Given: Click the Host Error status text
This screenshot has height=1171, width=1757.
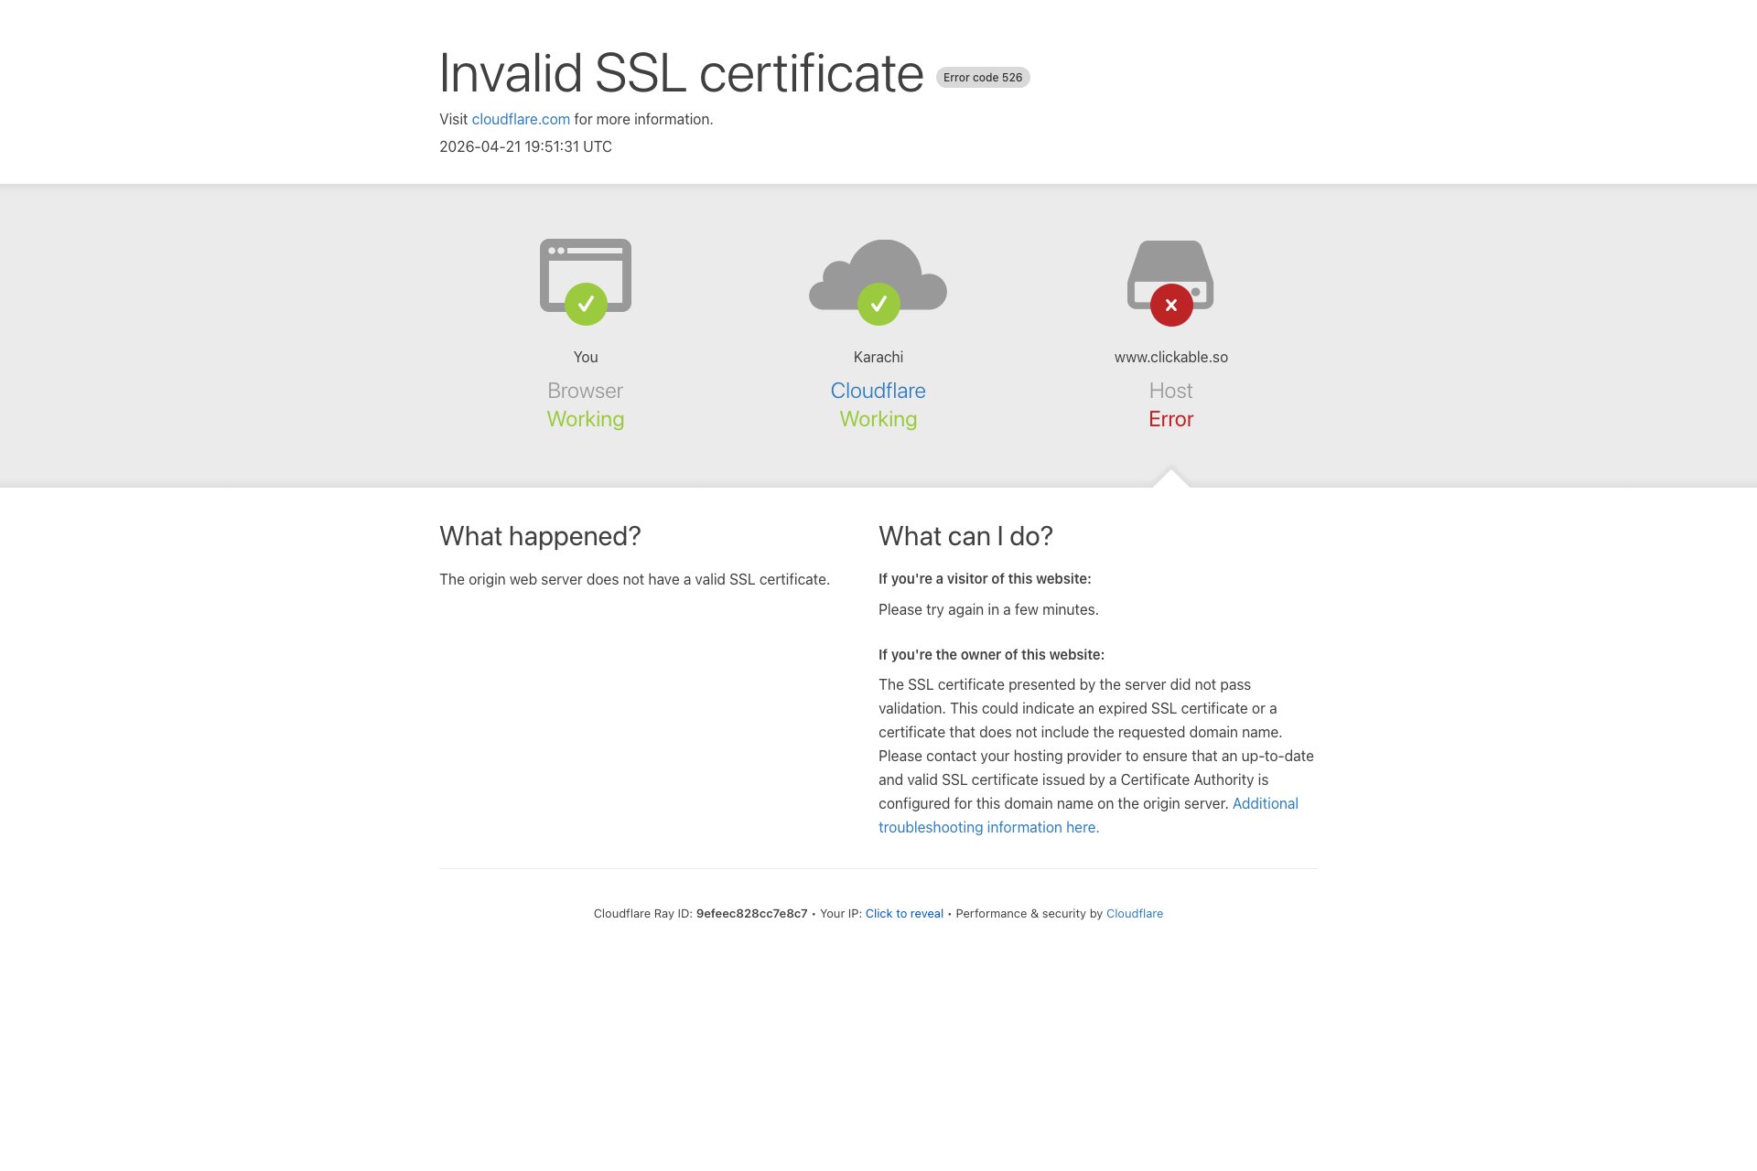Looking at the screenshot, I should point(1171,419).
